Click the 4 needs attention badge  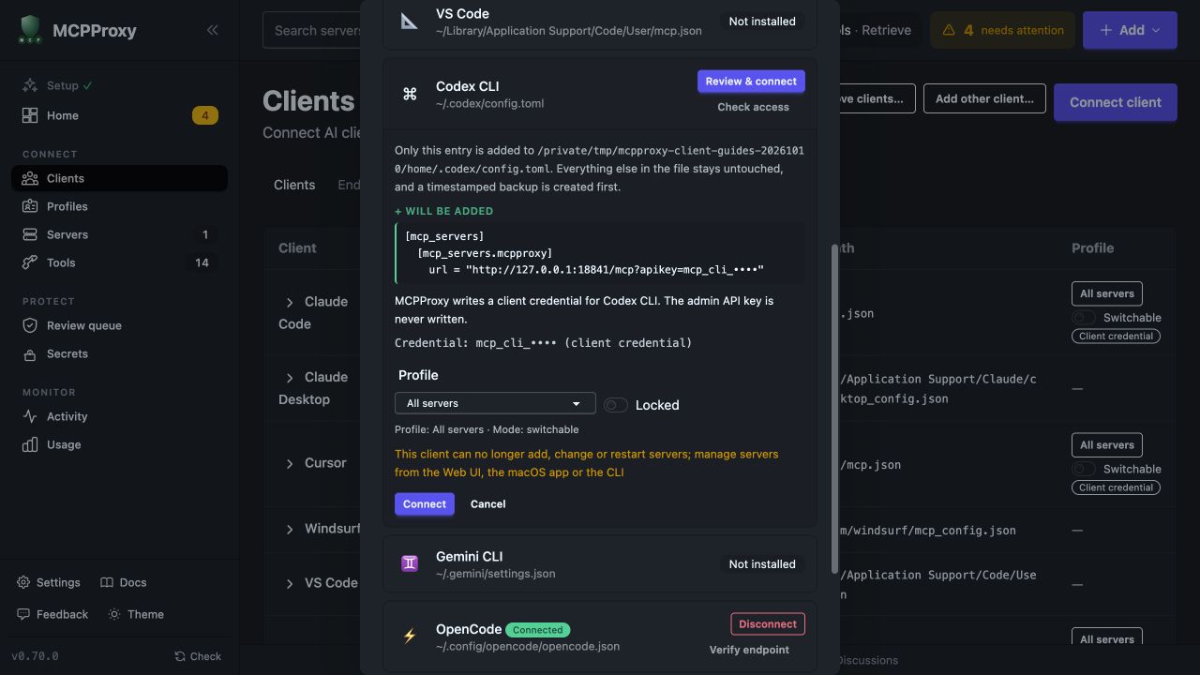click(x=1002, y=30)
